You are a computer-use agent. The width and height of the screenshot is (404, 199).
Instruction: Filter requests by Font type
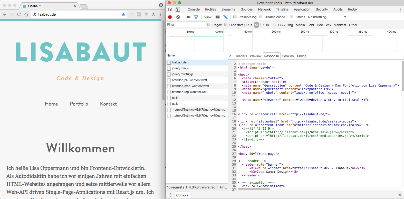[x=311, y=25]
